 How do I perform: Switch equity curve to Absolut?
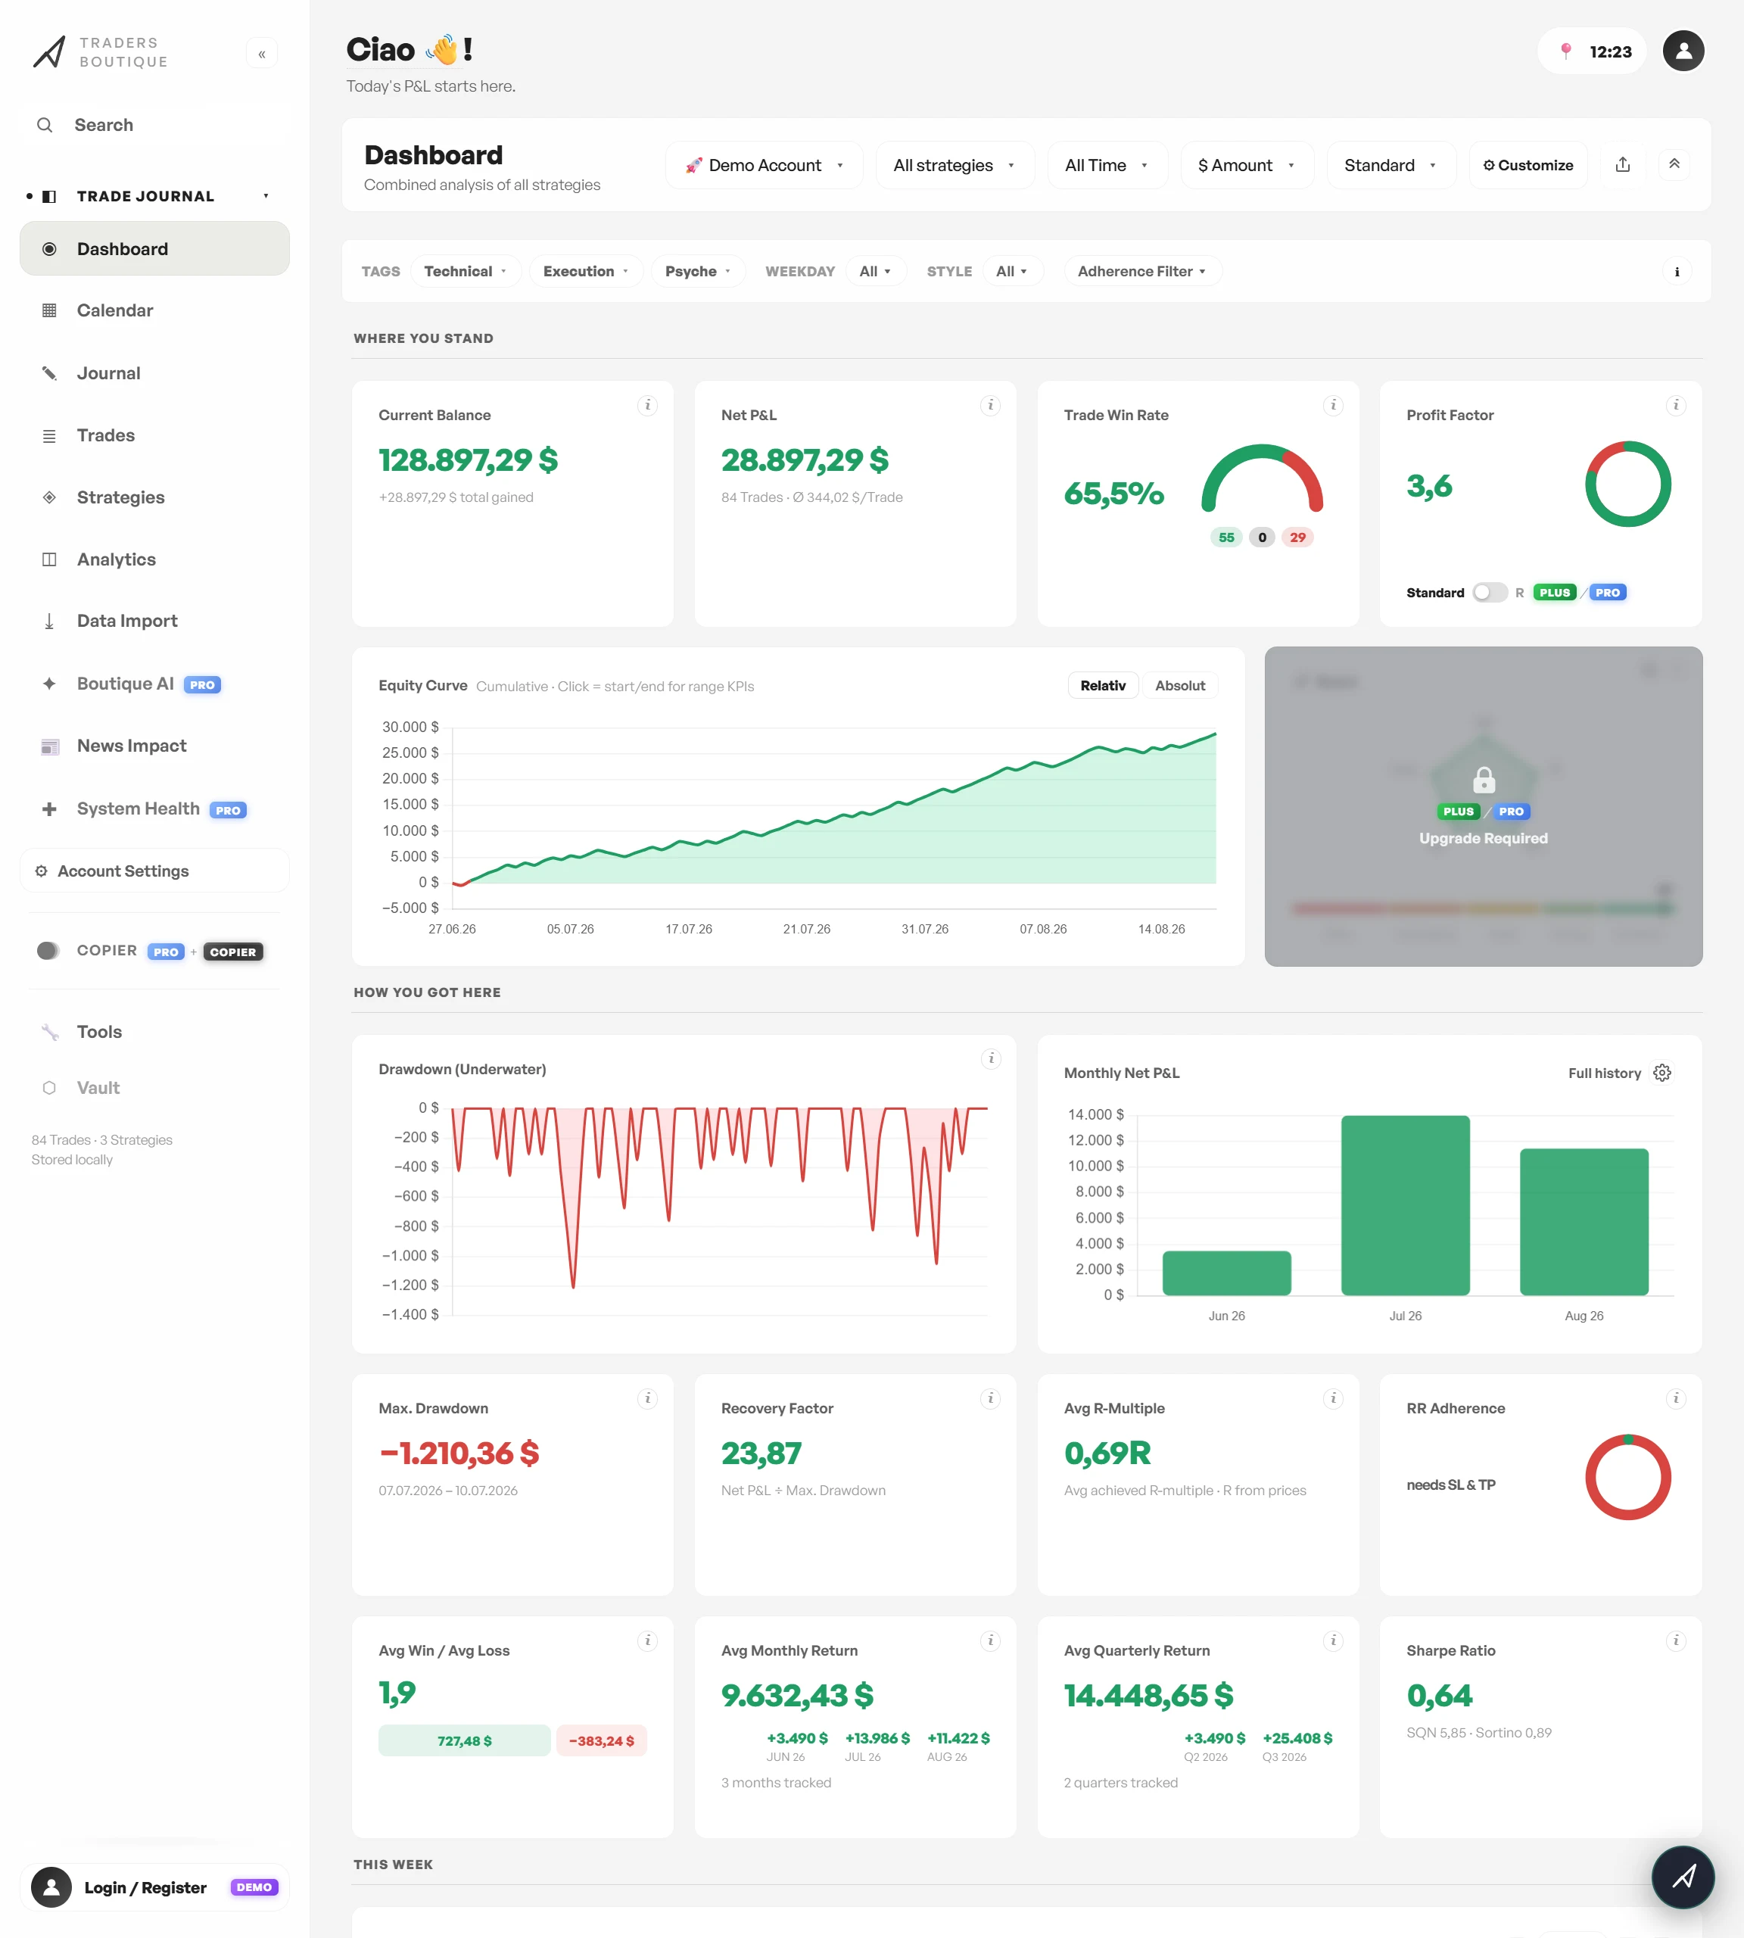pos(1179,685)
